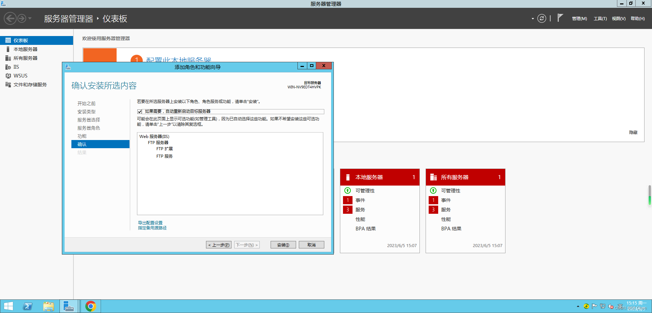Click the 安装(I) install button

tap(283, 245)
